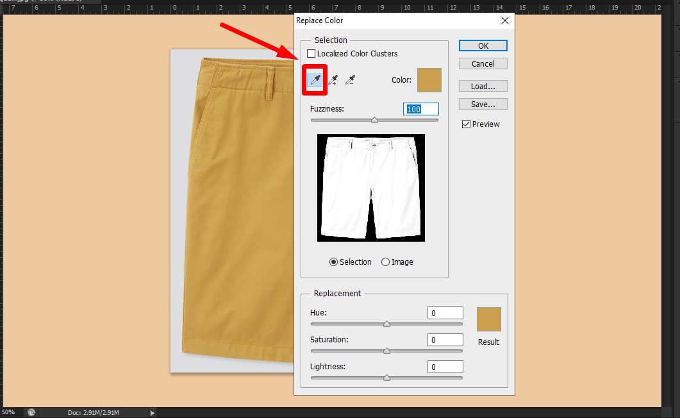The height and width of the screenshot is (418, 680).
Task: Disable the Preview checkbox
Action: pos(467,124)
